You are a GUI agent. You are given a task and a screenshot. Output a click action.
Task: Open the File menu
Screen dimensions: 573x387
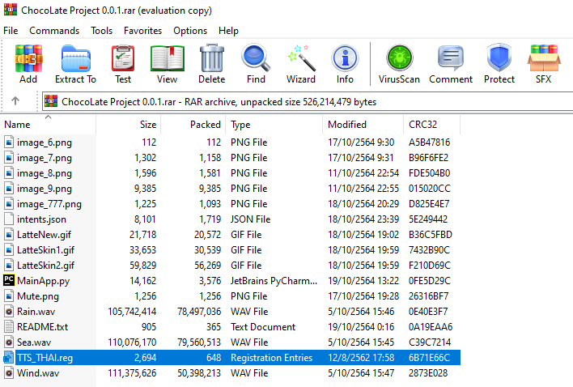pos(11,31)
